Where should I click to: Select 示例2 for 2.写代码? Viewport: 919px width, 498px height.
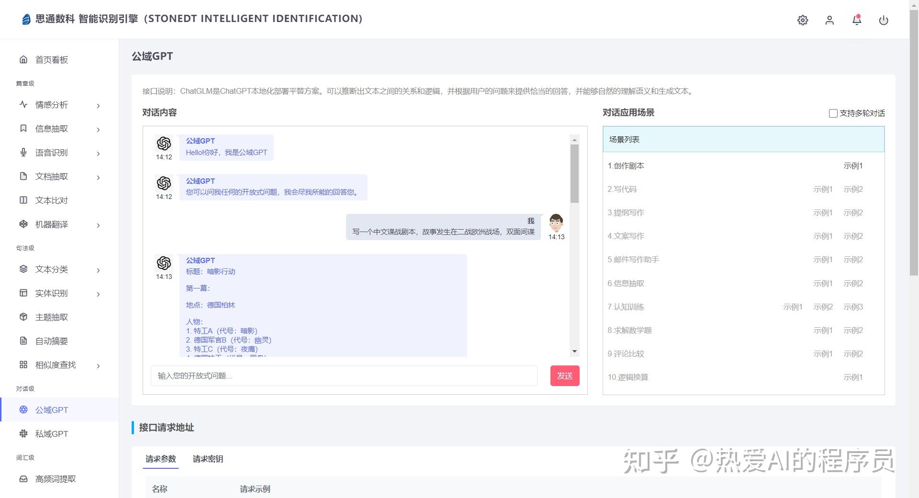[x=853, y=189]
